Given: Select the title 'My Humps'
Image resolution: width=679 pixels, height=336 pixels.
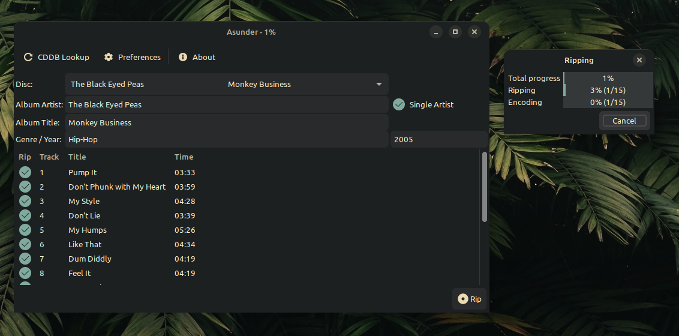Looking at the screenshot, I should click(88, 230).
